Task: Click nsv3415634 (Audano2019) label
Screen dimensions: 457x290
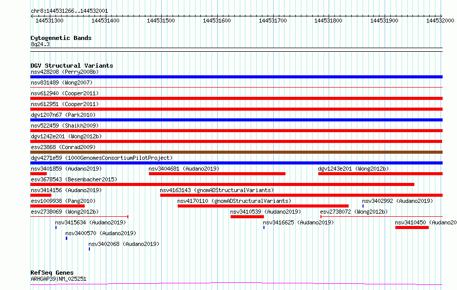Action: (90, 222)
